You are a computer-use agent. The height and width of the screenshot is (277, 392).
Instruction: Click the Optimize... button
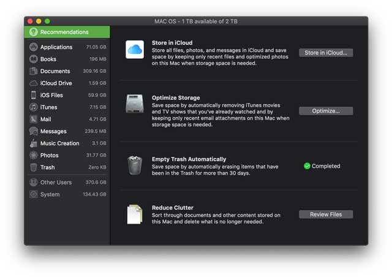click(x=326, y=111)
